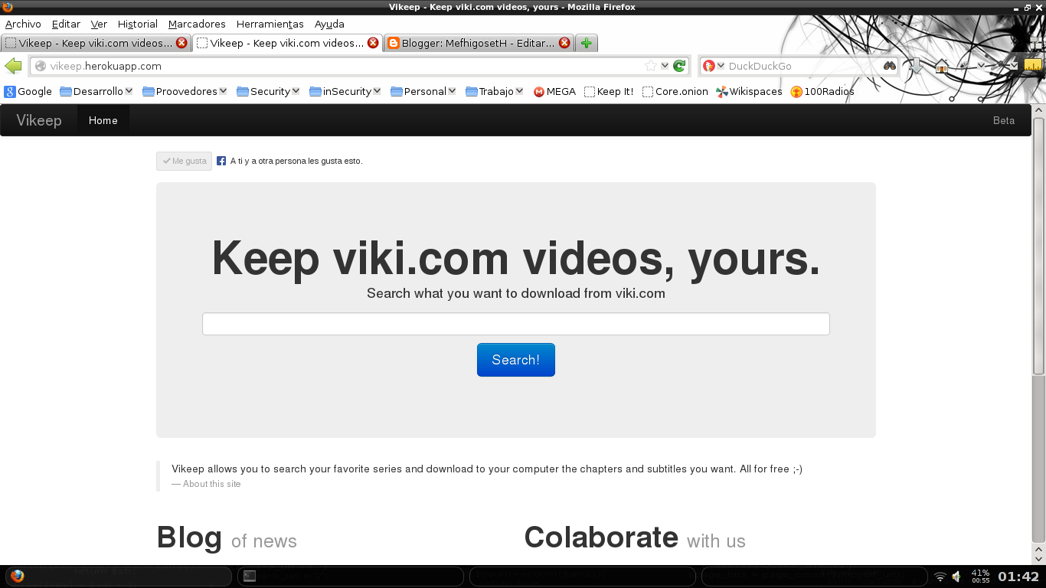Click "A ti y a otra persona" text

(296, 161)
